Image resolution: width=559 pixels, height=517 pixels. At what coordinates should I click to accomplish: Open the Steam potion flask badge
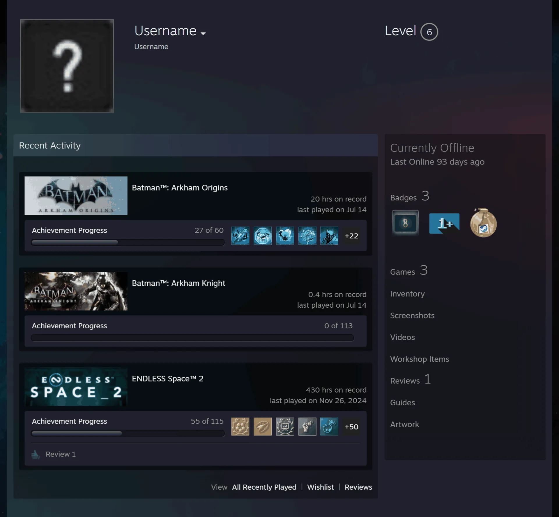click(x=483, y=222)
